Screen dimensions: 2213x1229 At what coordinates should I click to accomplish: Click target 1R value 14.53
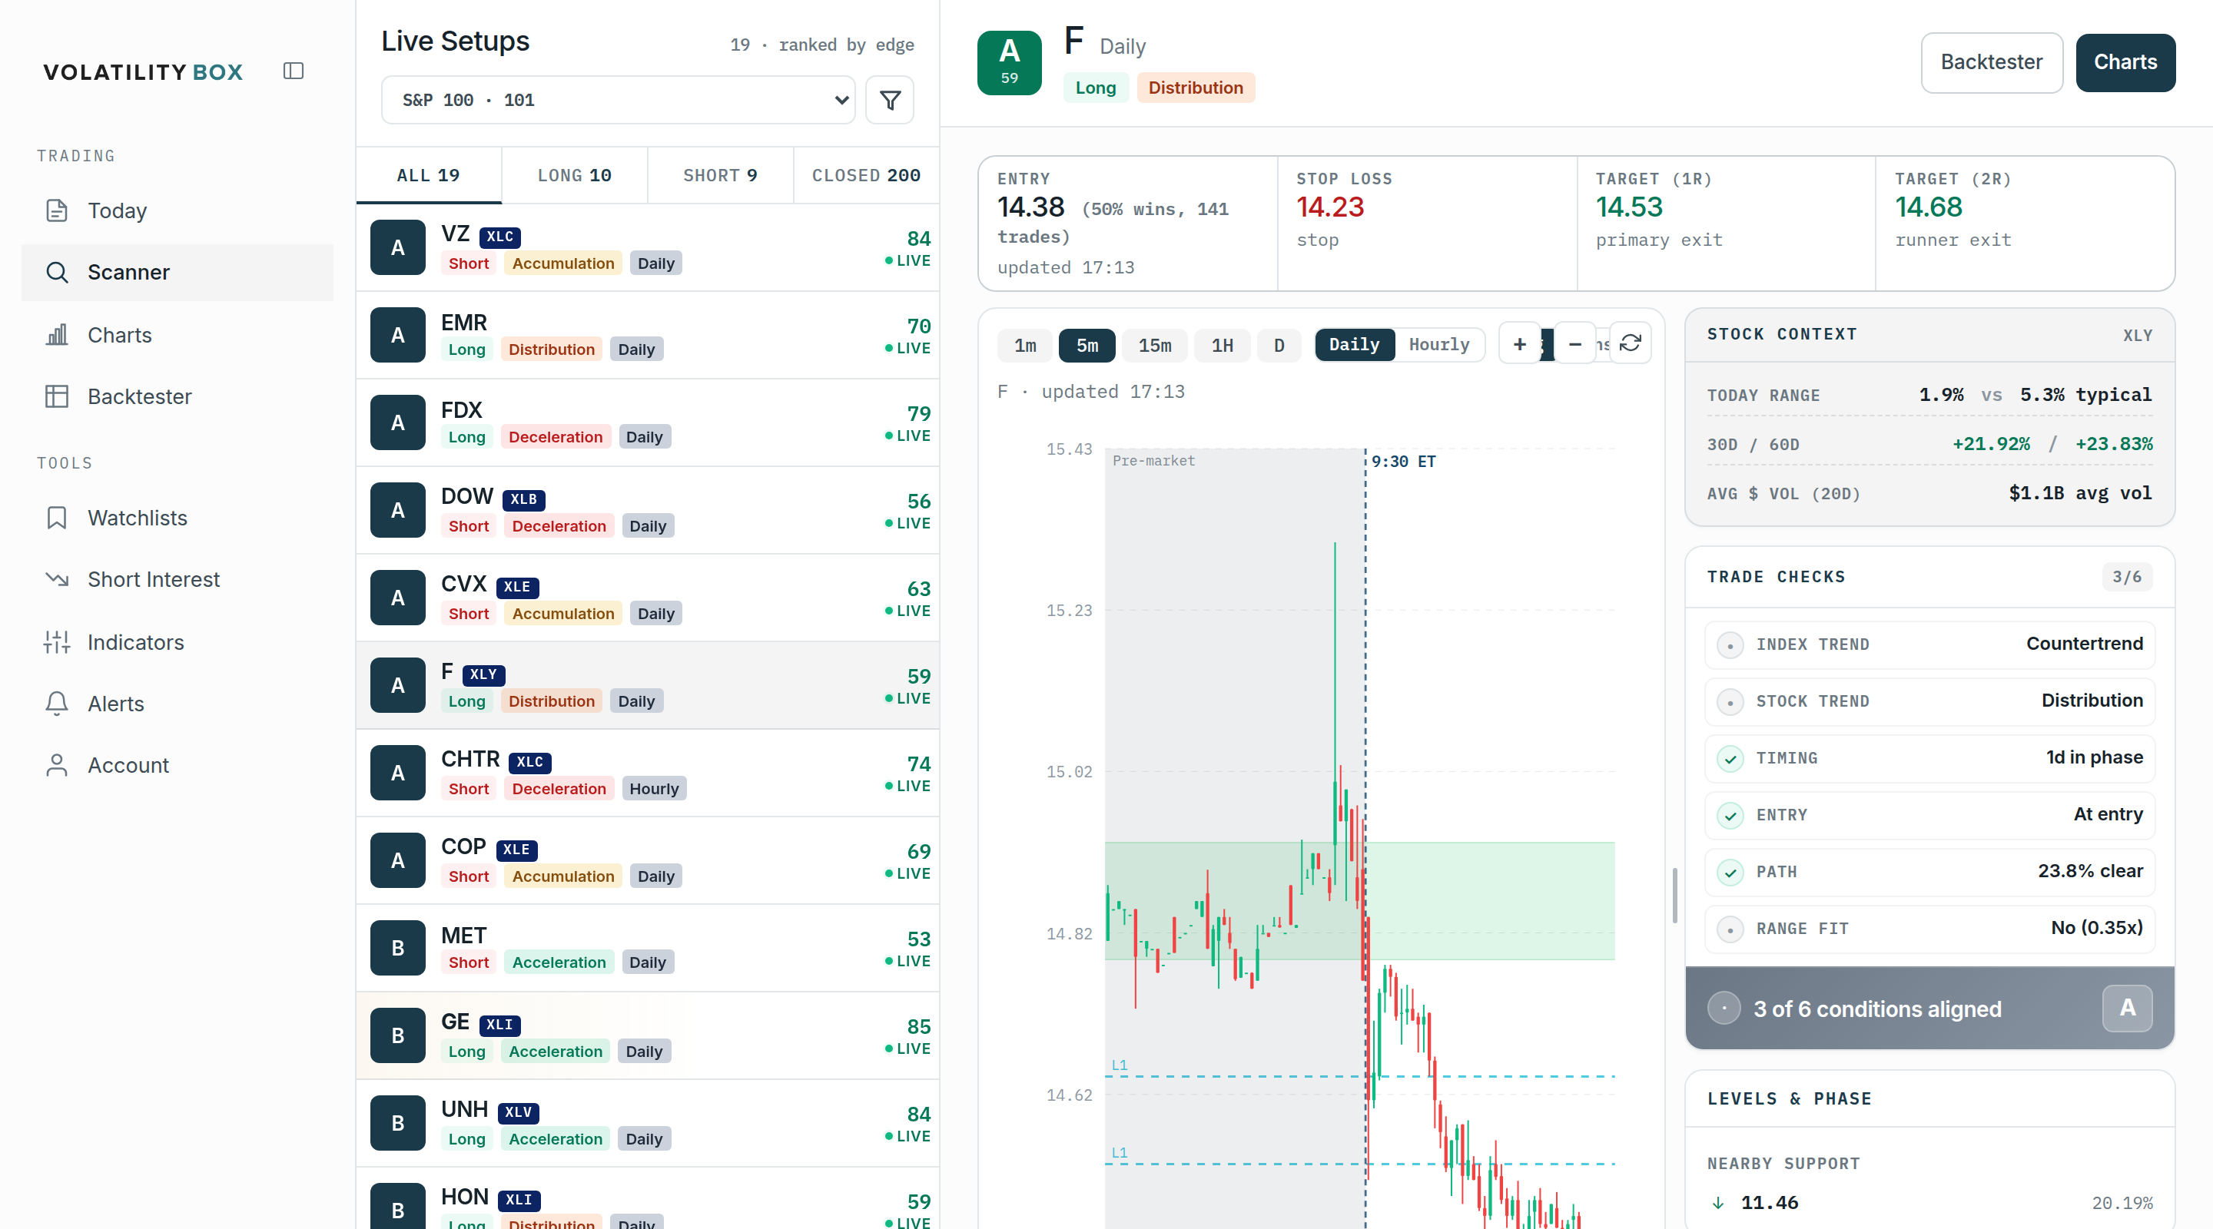(x=1629, y=207)
